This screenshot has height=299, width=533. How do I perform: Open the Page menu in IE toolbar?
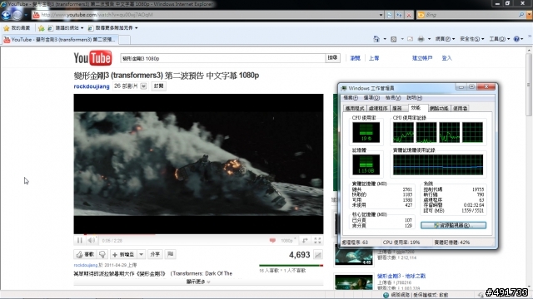[445, 39]
